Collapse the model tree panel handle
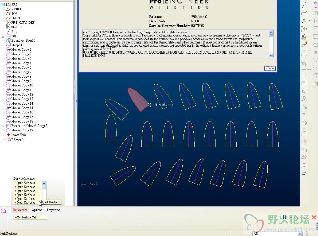Screen dimensions: 318x236 [75, 87]
